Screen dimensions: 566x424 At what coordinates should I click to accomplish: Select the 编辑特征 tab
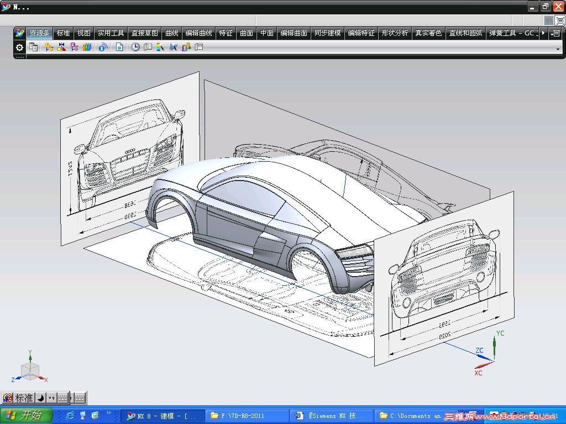coord(361,33)
